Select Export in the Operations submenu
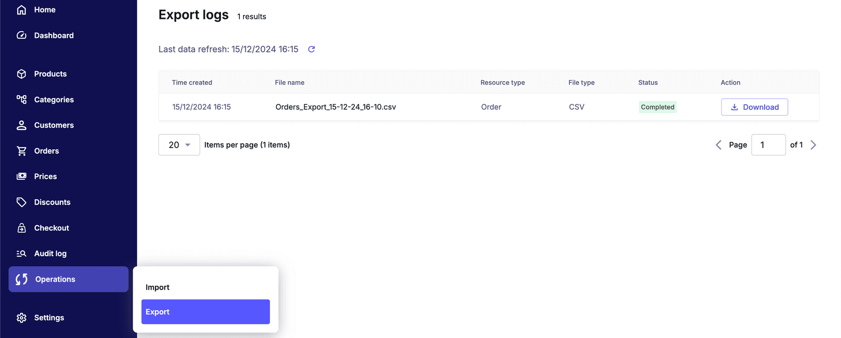This screenshot has height=338, width=841. click(x=205, y=312)
